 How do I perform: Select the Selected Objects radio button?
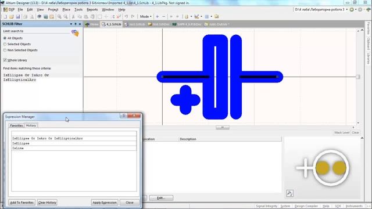tap(5, 44)
